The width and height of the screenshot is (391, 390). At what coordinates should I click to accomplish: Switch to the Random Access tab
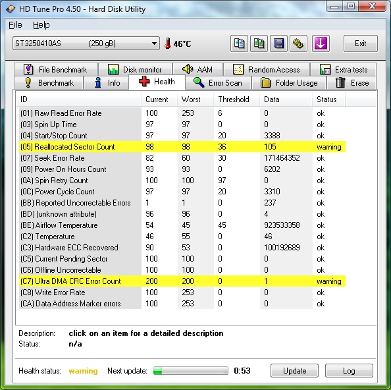267,69
